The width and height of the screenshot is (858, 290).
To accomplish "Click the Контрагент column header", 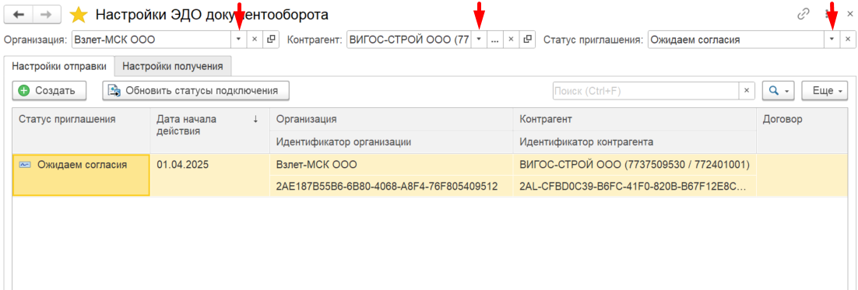I will coord(635,120).
